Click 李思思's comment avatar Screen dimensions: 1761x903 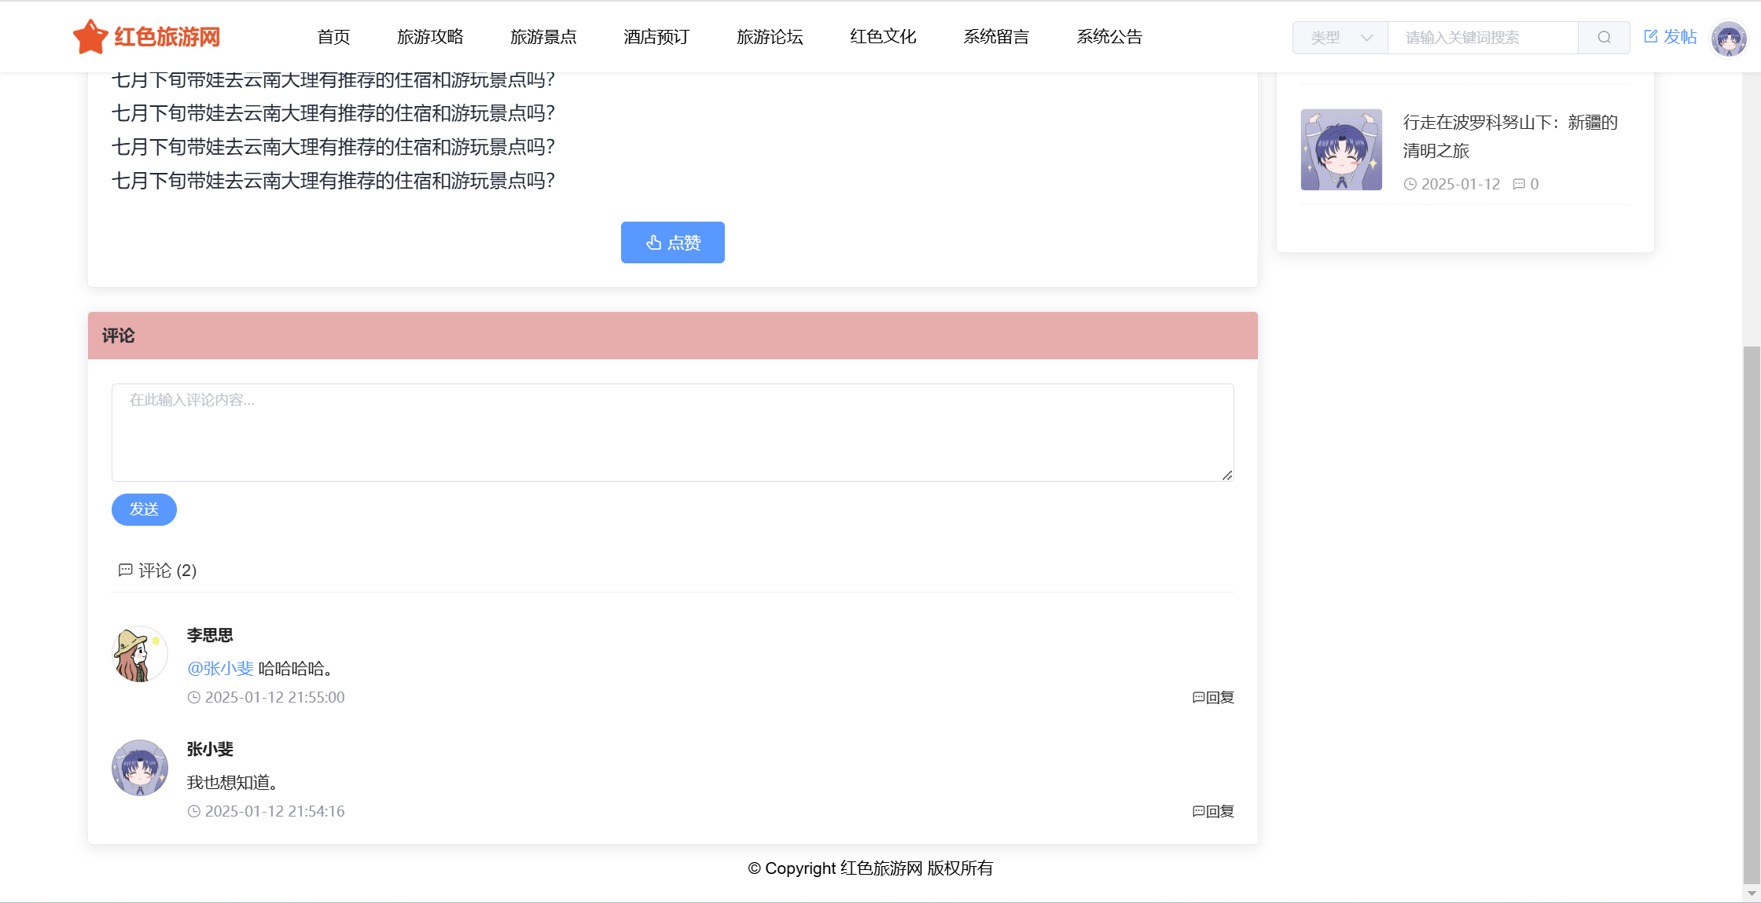(x=140, y=654)
